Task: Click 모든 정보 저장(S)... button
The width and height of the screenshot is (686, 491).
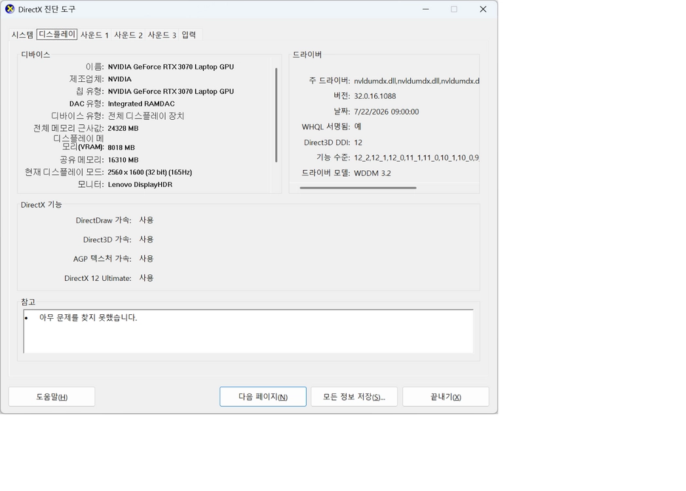Action: [354, 397]
